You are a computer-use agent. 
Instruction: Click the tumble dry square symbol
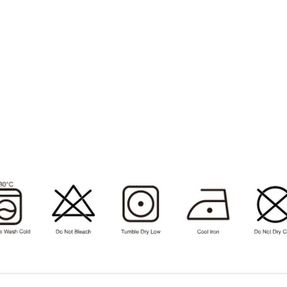tap(141, 204)
